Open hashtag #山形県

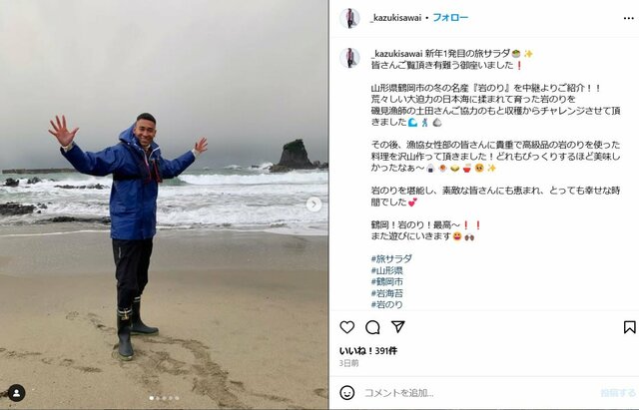click(386, 270)
